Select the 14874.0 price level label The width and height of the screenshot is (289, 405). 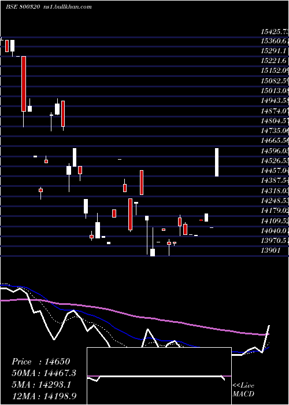275,111
